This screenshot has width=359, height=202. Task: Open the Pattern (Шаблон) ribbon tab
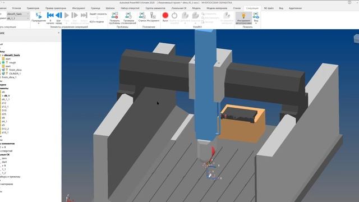(x=110, y=8)
